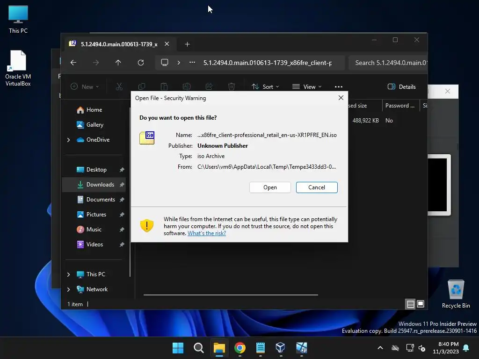Click the address bar folder path

click(268, 63)
